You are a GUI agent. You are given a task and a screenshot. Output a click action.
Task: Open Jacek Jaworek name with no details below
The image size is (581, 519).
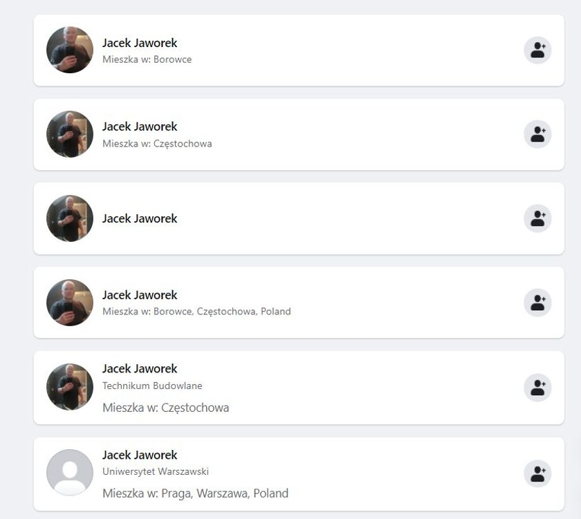point(140,218)
